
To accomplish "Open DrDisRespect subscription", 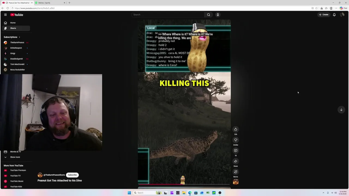I will point(16,48).
